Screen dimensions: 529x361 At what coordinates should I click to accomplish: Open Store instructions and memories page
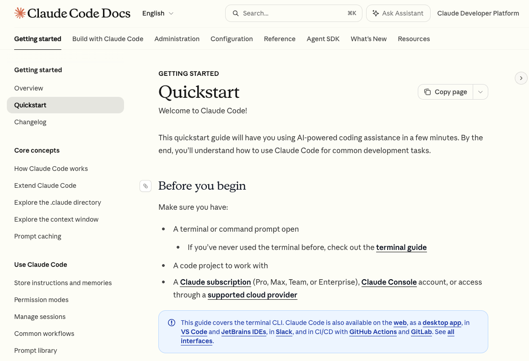pyautogui.click(x=63, y=283)
